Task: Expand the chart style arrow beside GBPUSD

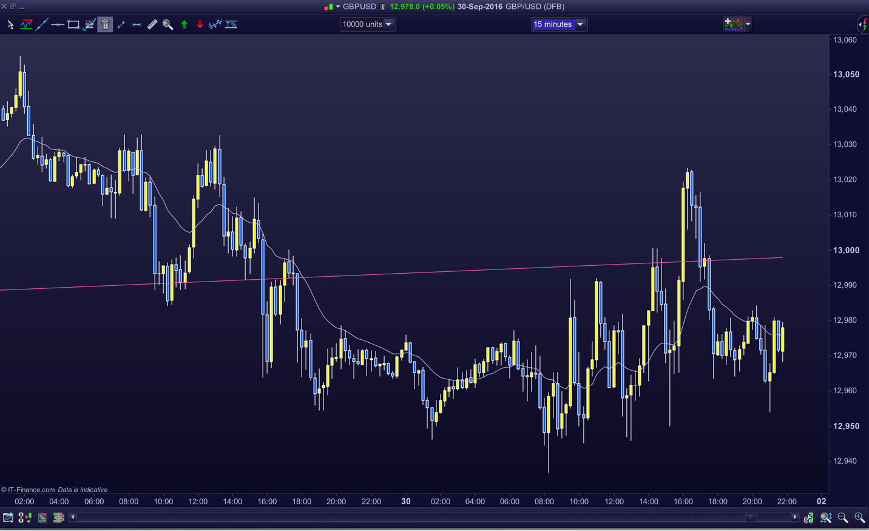Action: (338, 7)
